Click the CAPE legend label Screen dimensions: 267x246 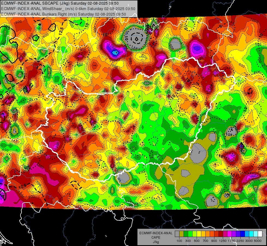pos(156,238)
